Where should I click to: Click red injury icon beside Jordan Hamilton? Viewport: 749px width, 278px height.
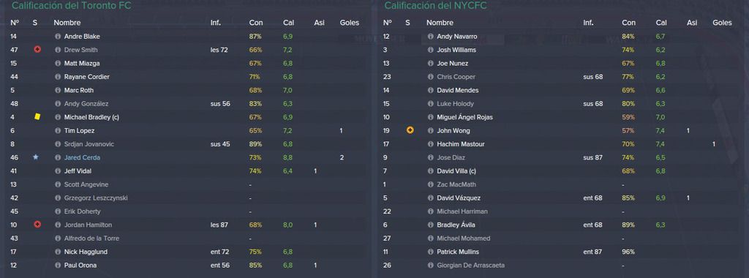click(37, 225)
